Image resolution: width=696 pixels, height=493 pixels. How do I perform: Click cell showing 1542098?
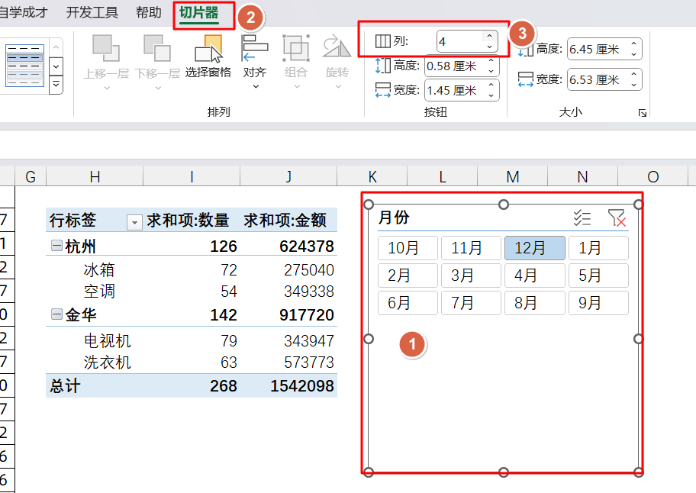[x=302, y=386]
